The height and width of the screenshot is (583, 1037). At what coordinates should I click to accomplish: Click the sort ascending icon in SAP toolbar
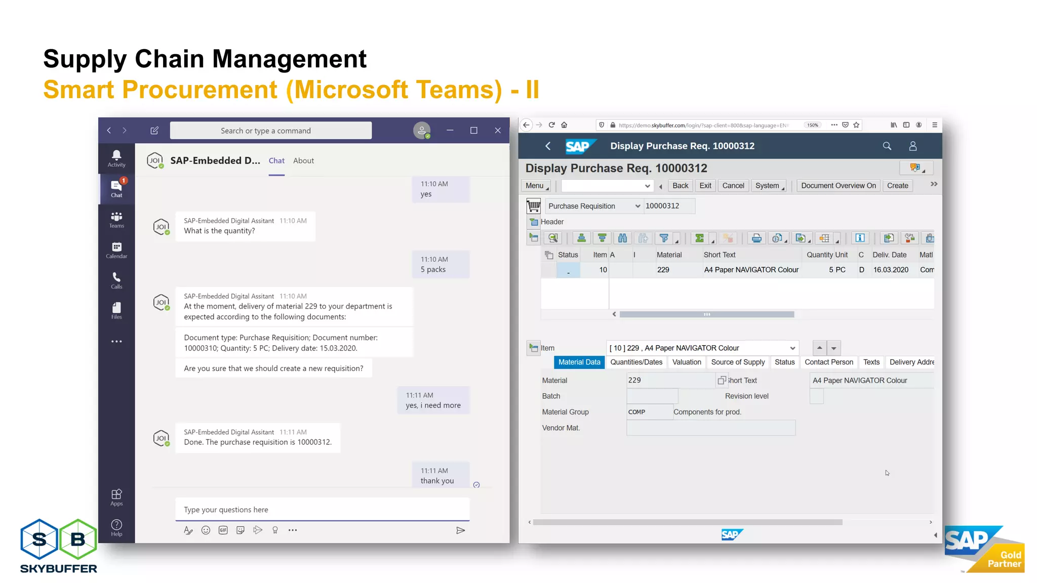(x=581, y=238)
